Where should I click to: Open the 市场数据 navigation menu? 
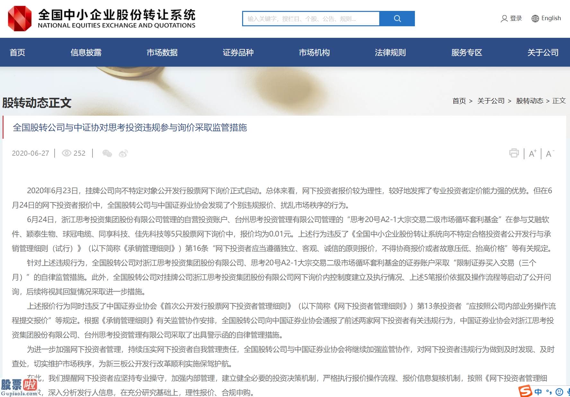[x=162, y=53]
